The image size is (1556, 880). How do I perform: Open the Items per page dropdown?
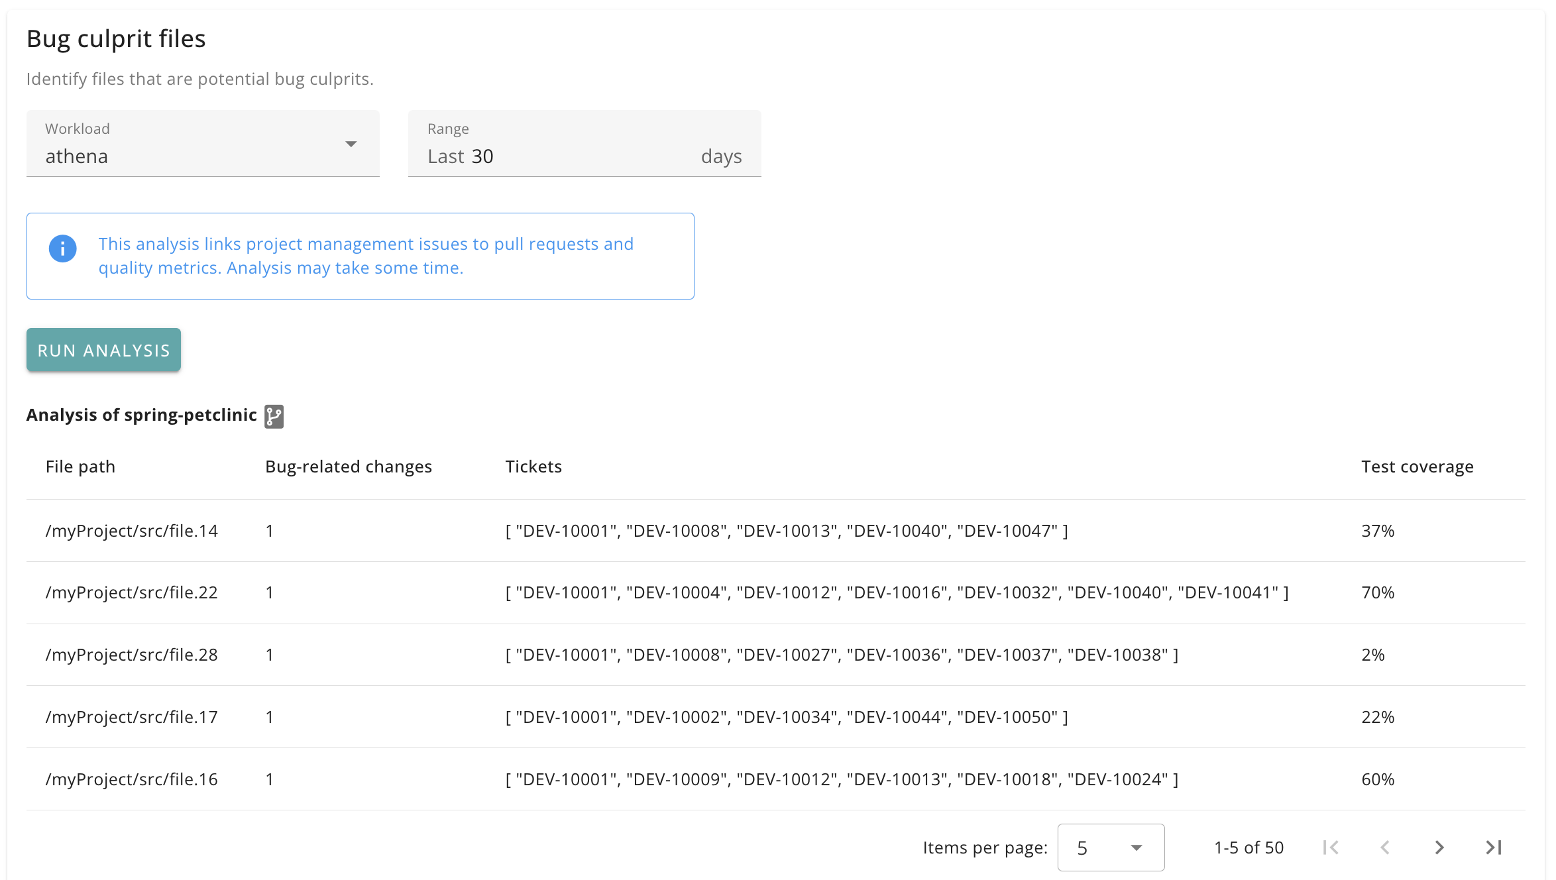tap(1111, 848)
